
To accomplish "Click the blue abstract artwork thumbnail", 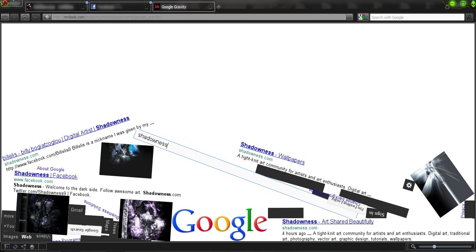I will pyautogui.click(x=126, y=160).
